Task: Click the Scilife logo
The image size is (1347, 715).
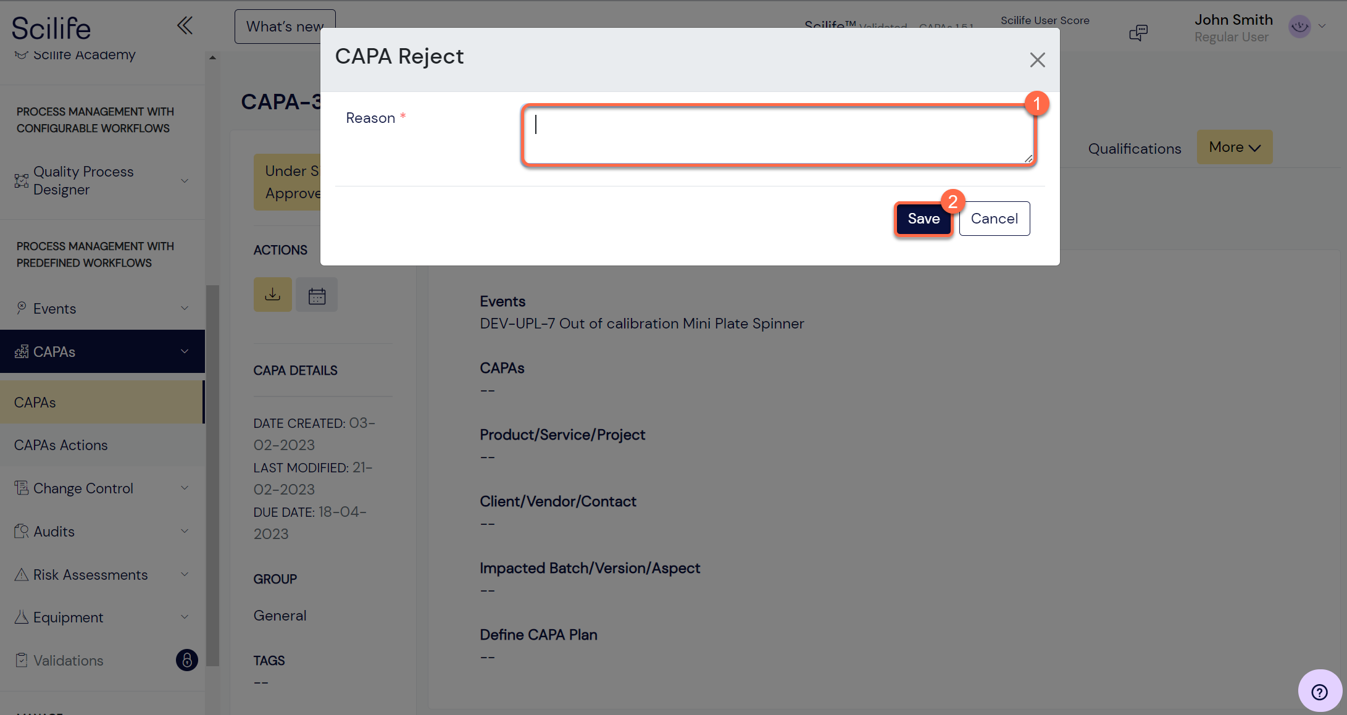Action: (x=51, y=28)
